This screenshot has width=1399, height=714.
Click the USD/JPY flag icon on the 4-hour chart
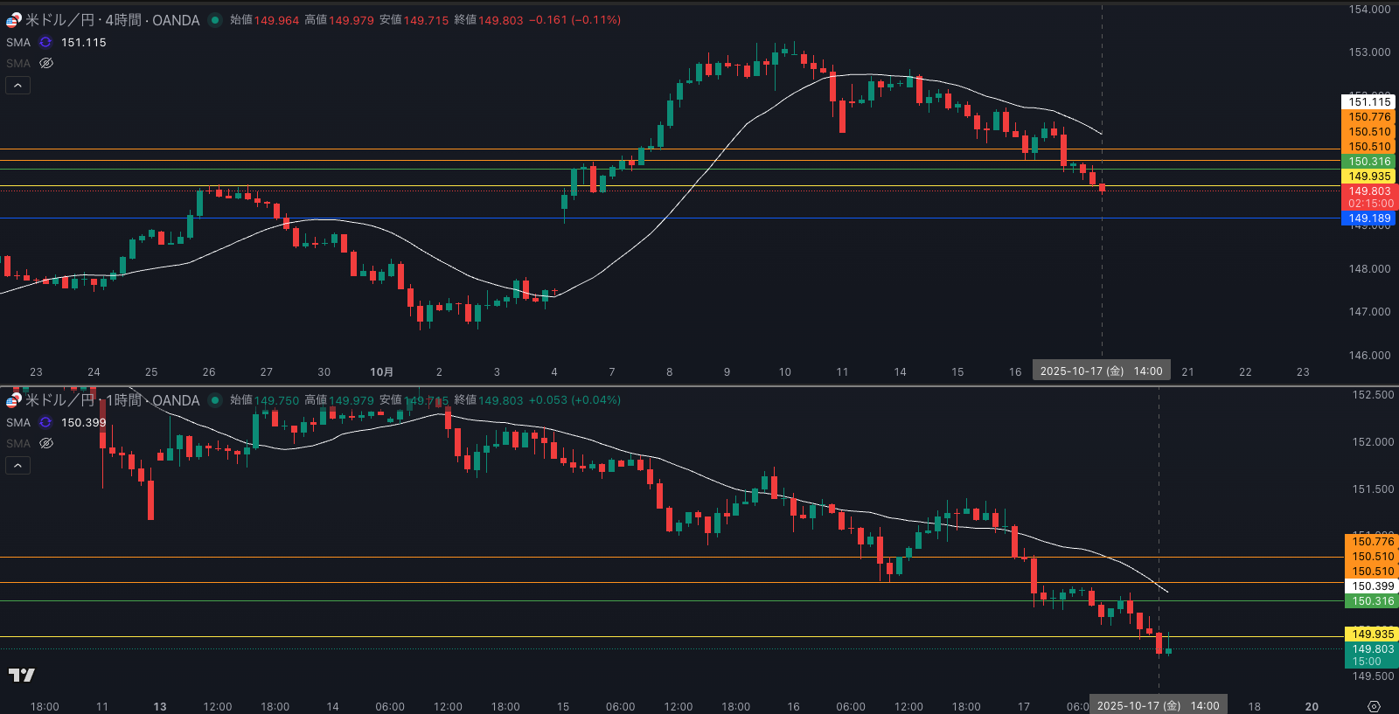pos(13,20)
